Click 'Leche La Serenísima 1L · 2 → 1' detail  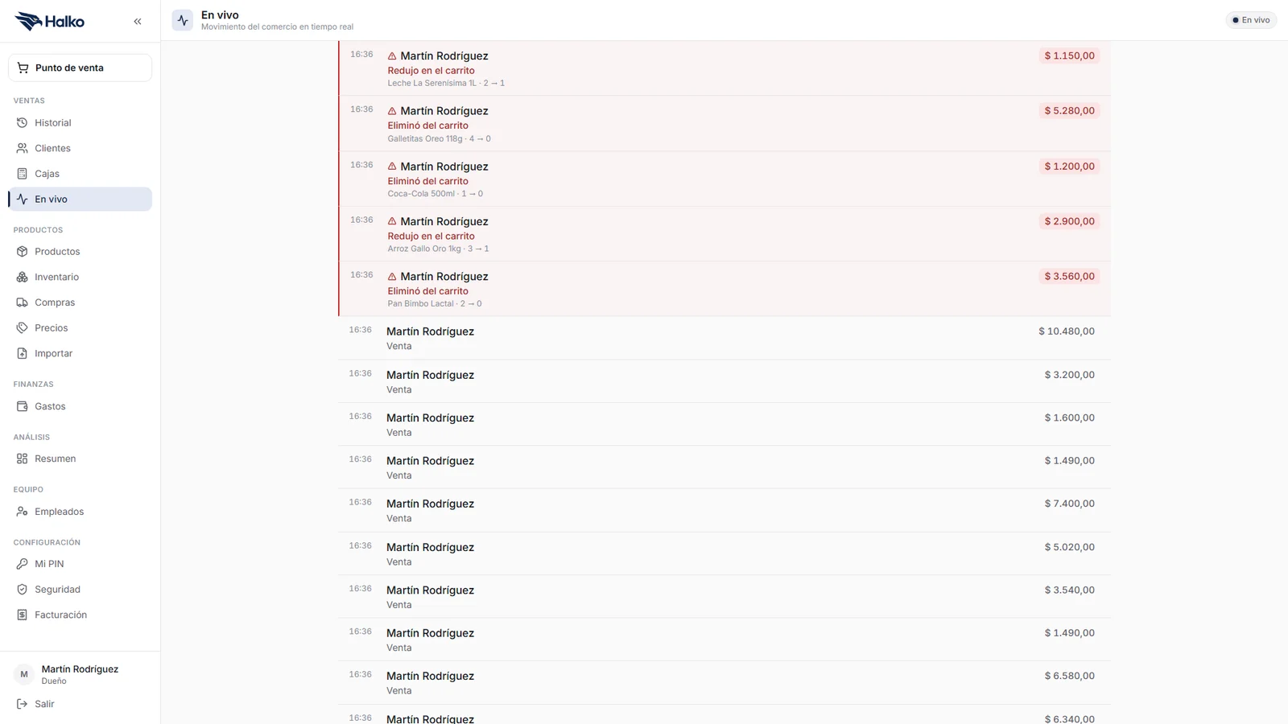coord(446,84)
